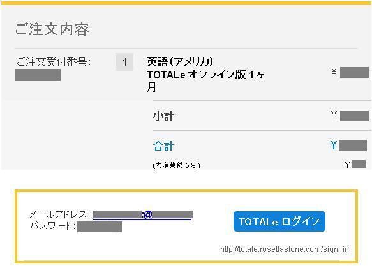Click the blue yen total amount
372x266 pixels.
click(x=349, y=145)
